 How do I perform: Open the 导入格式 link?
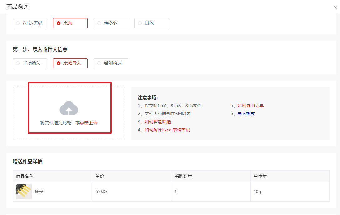[x=246, y=114]
